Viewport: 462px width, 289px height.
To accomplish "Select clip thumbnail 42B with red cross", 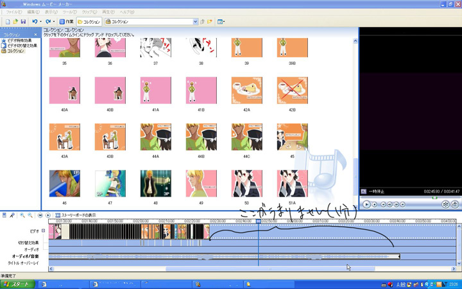I will tap(293, 91).
